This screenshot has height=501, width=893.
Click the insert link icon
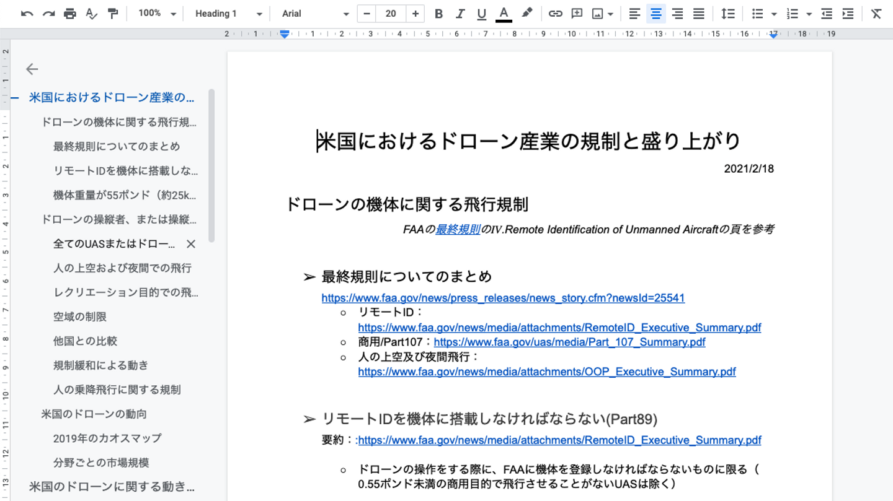click(555, 14)
